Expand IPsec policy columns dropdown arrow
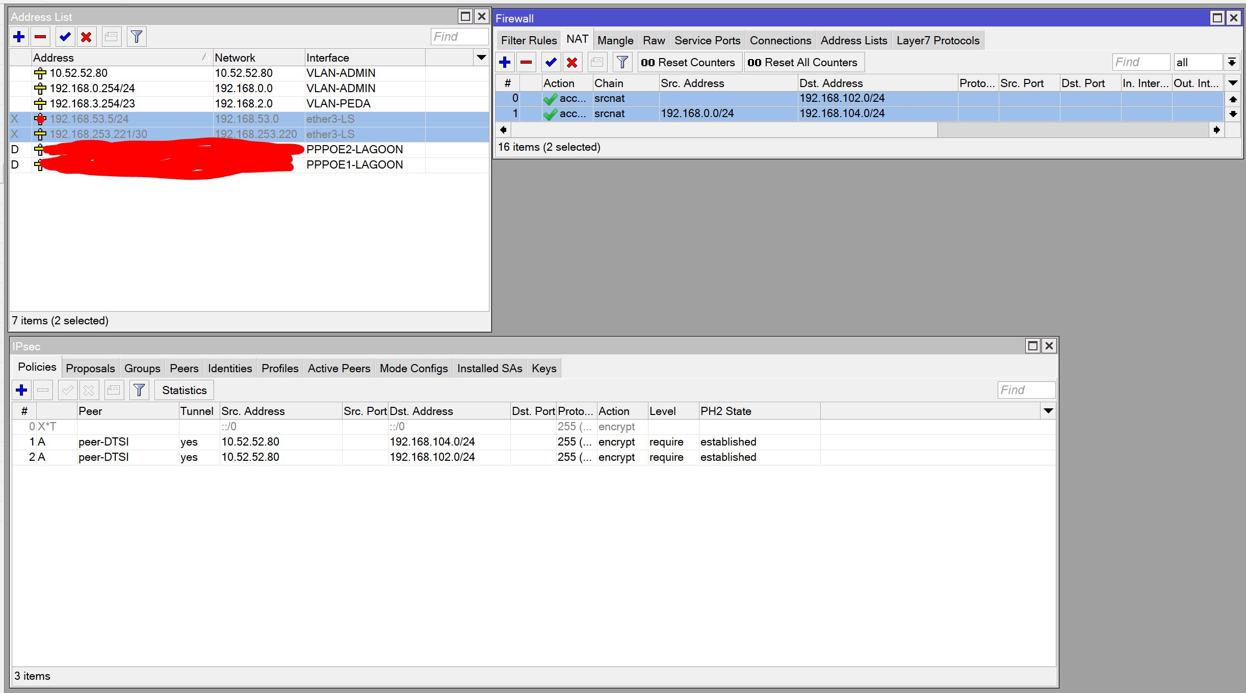1246x693 pixels. (1048, 411)
